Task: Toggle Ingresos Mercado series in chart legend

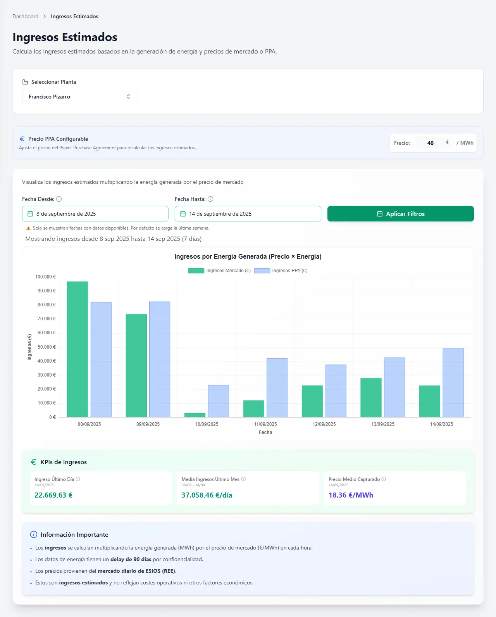Action: (x=219, y=271)
